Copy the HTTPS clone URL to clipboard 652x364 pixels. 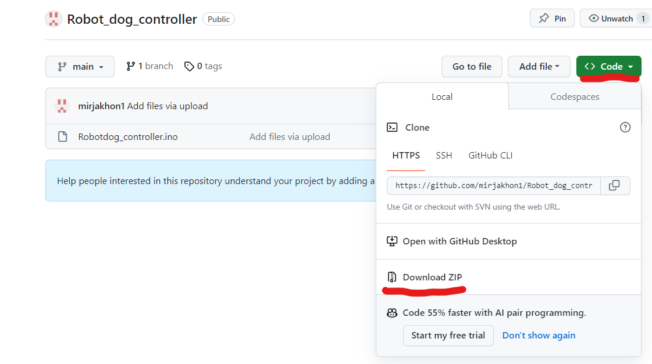click(x=614, y=186)
